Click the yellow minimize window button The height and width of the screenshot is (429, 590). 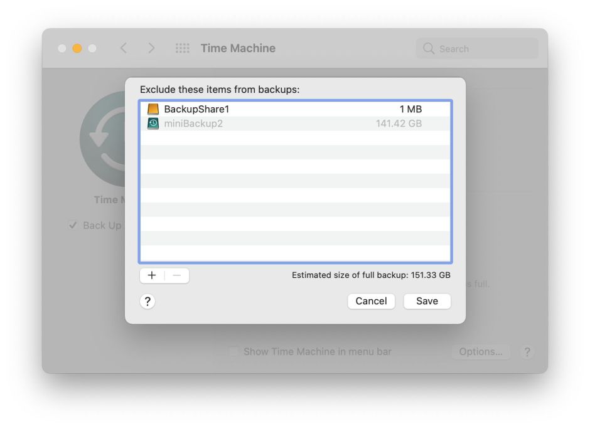click(x=77, y=48)
